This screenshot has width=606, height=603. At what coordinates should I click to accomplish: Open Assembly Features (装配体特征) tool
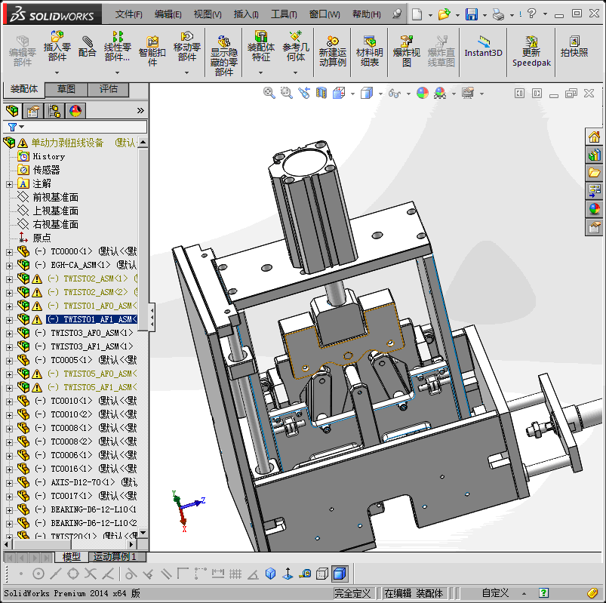(261, 45)
